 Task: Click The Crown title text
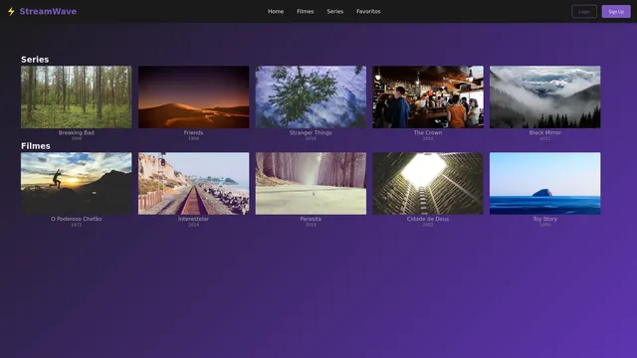[428, 132]
